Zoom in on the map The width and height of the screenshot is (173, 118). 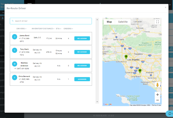(158, 95)
